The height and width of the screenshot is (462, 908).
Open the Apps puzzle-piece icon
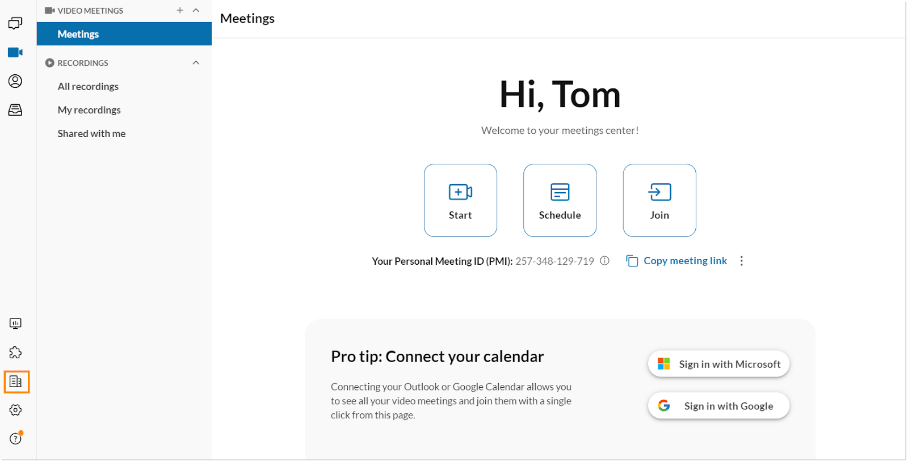[15, 352]
